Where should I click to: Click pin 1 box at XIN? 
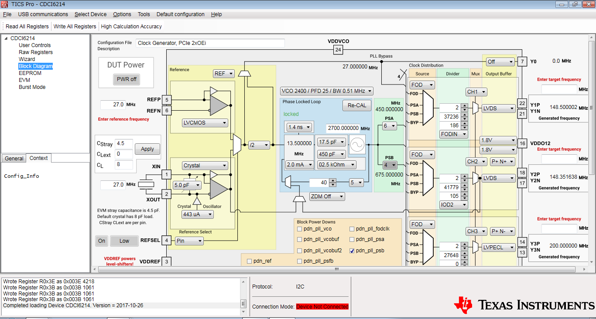(166, 175)
